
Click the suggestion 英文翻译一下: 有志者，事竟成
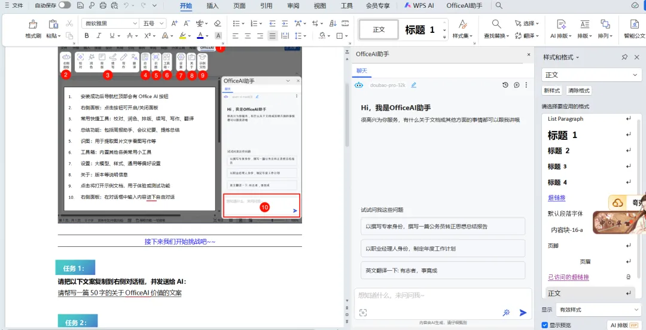pos(443,270)
